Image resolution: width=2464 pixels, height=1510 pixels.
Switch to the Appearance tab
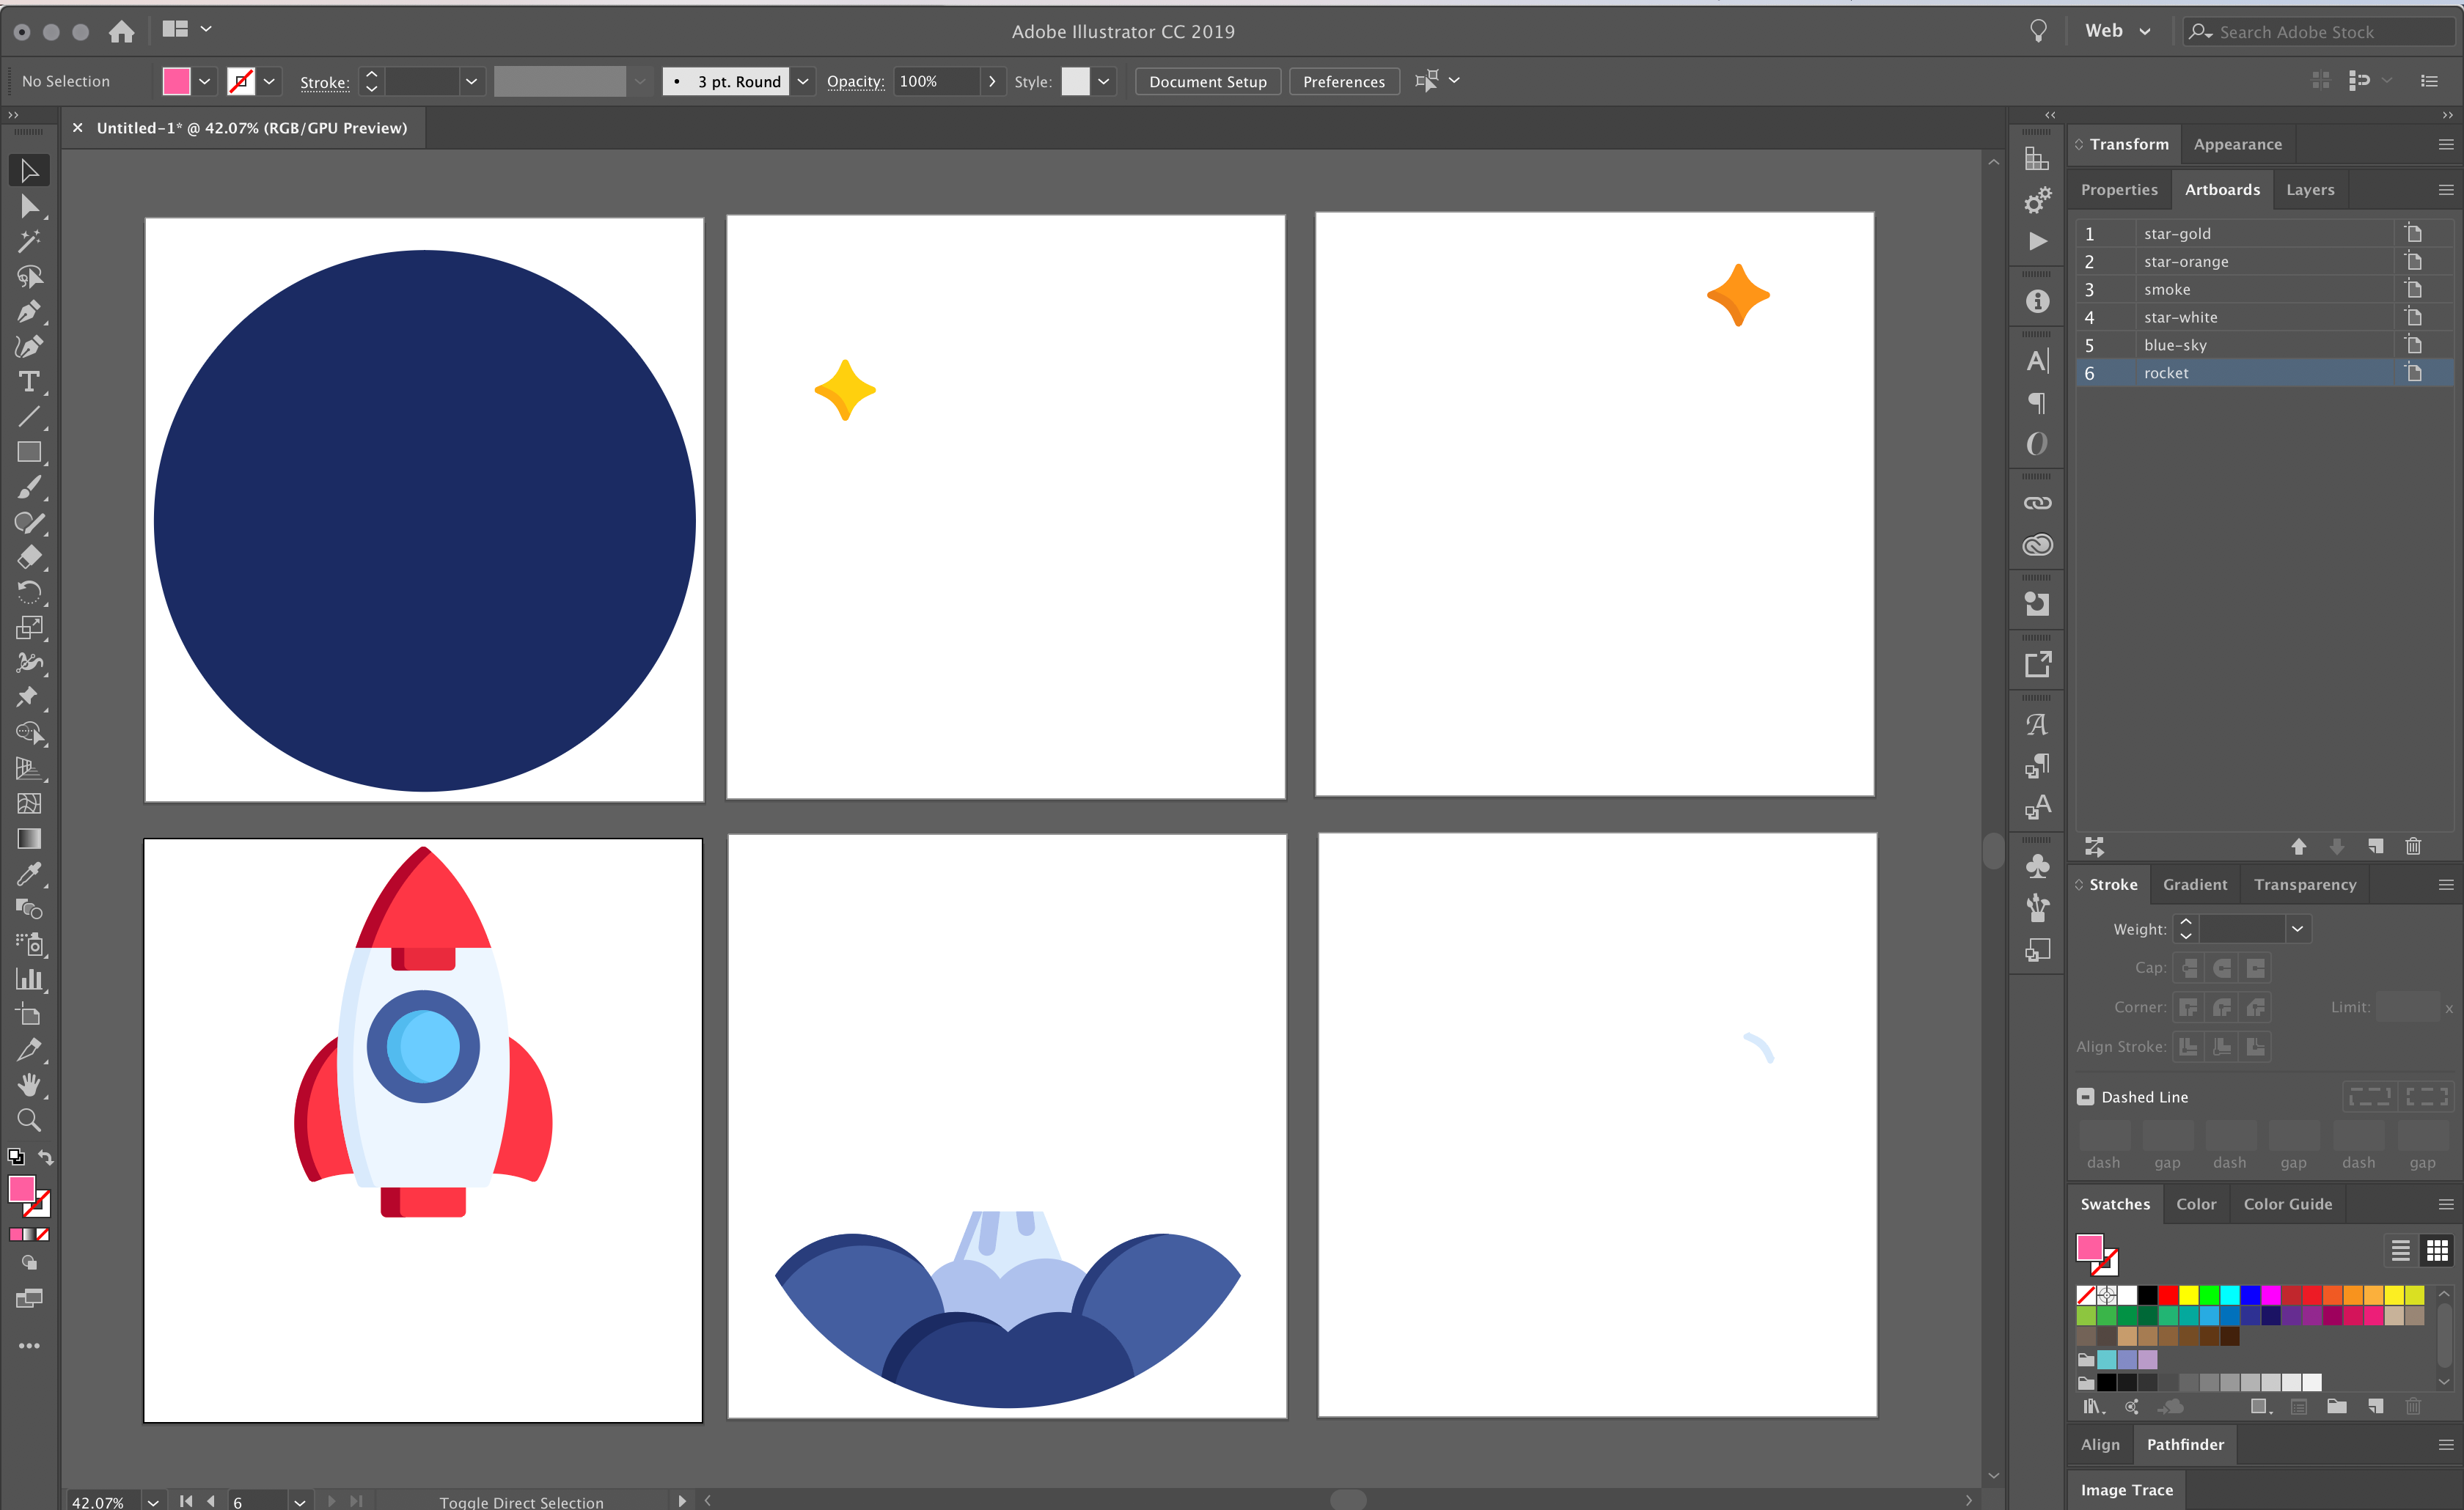point(2237,144)
